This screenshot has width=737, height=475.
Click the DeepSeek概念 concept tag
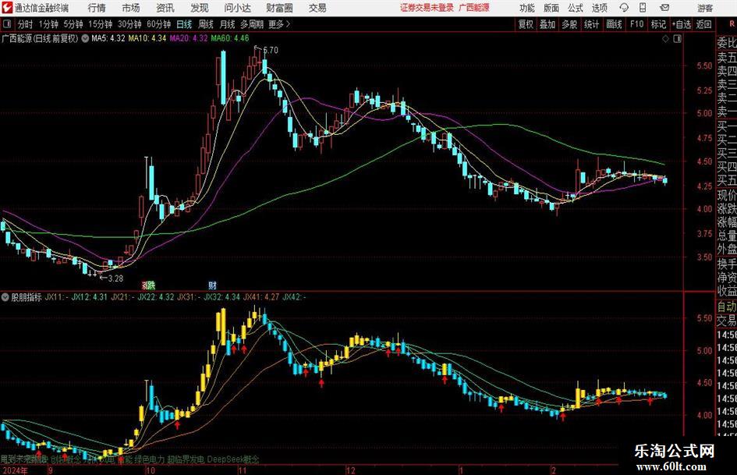pos(233,459)
